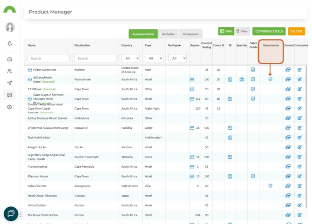Open rooms bed icon for Mariam testing
This screenshot has height=224, width=312.
point(192,167)
